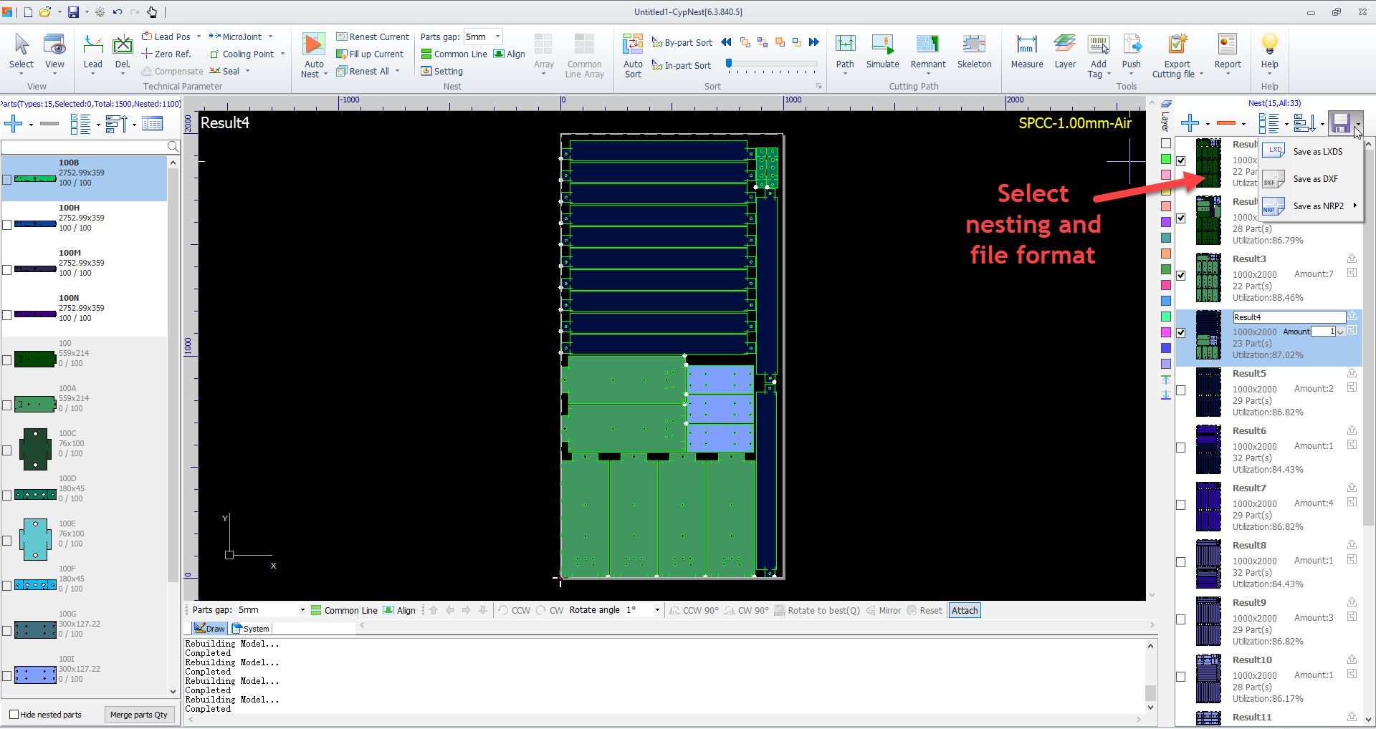Uncheck the Result3 checkbox
Screen dimensions: 1376x729
tap(1181, 276)
